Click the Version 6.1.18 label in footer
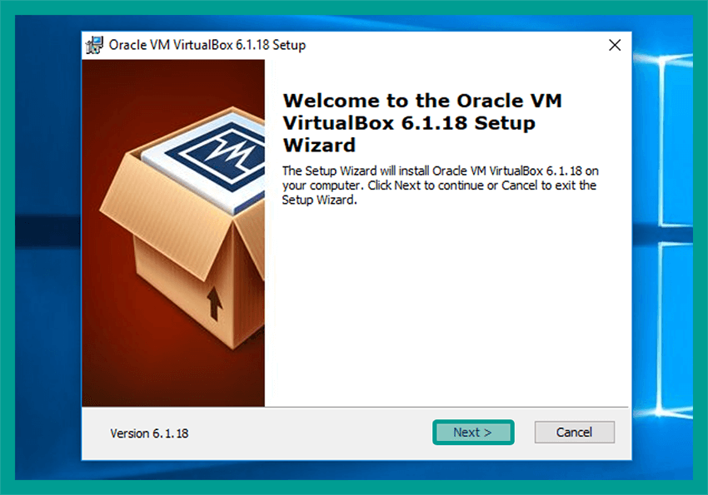Image resolution: width=708 pixels, height=495 pixels. pyautogui.click(x=149, y=433)
